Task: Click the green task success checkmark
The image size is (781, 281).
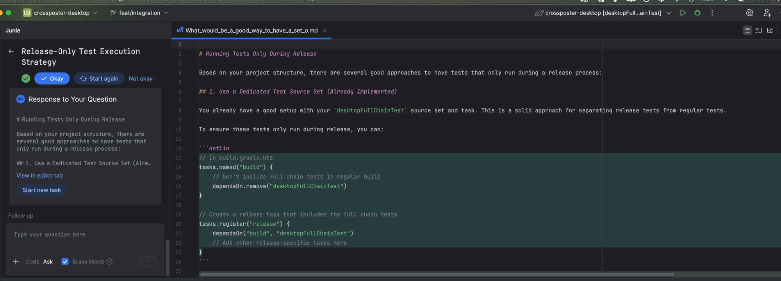Action: tap(26, 78)
